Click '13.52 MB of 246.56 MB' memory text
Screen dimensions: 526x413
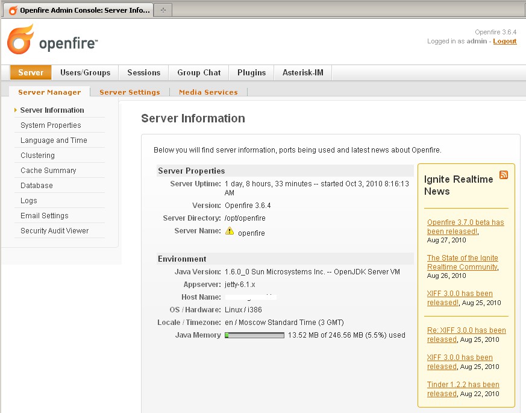point(346,335)
